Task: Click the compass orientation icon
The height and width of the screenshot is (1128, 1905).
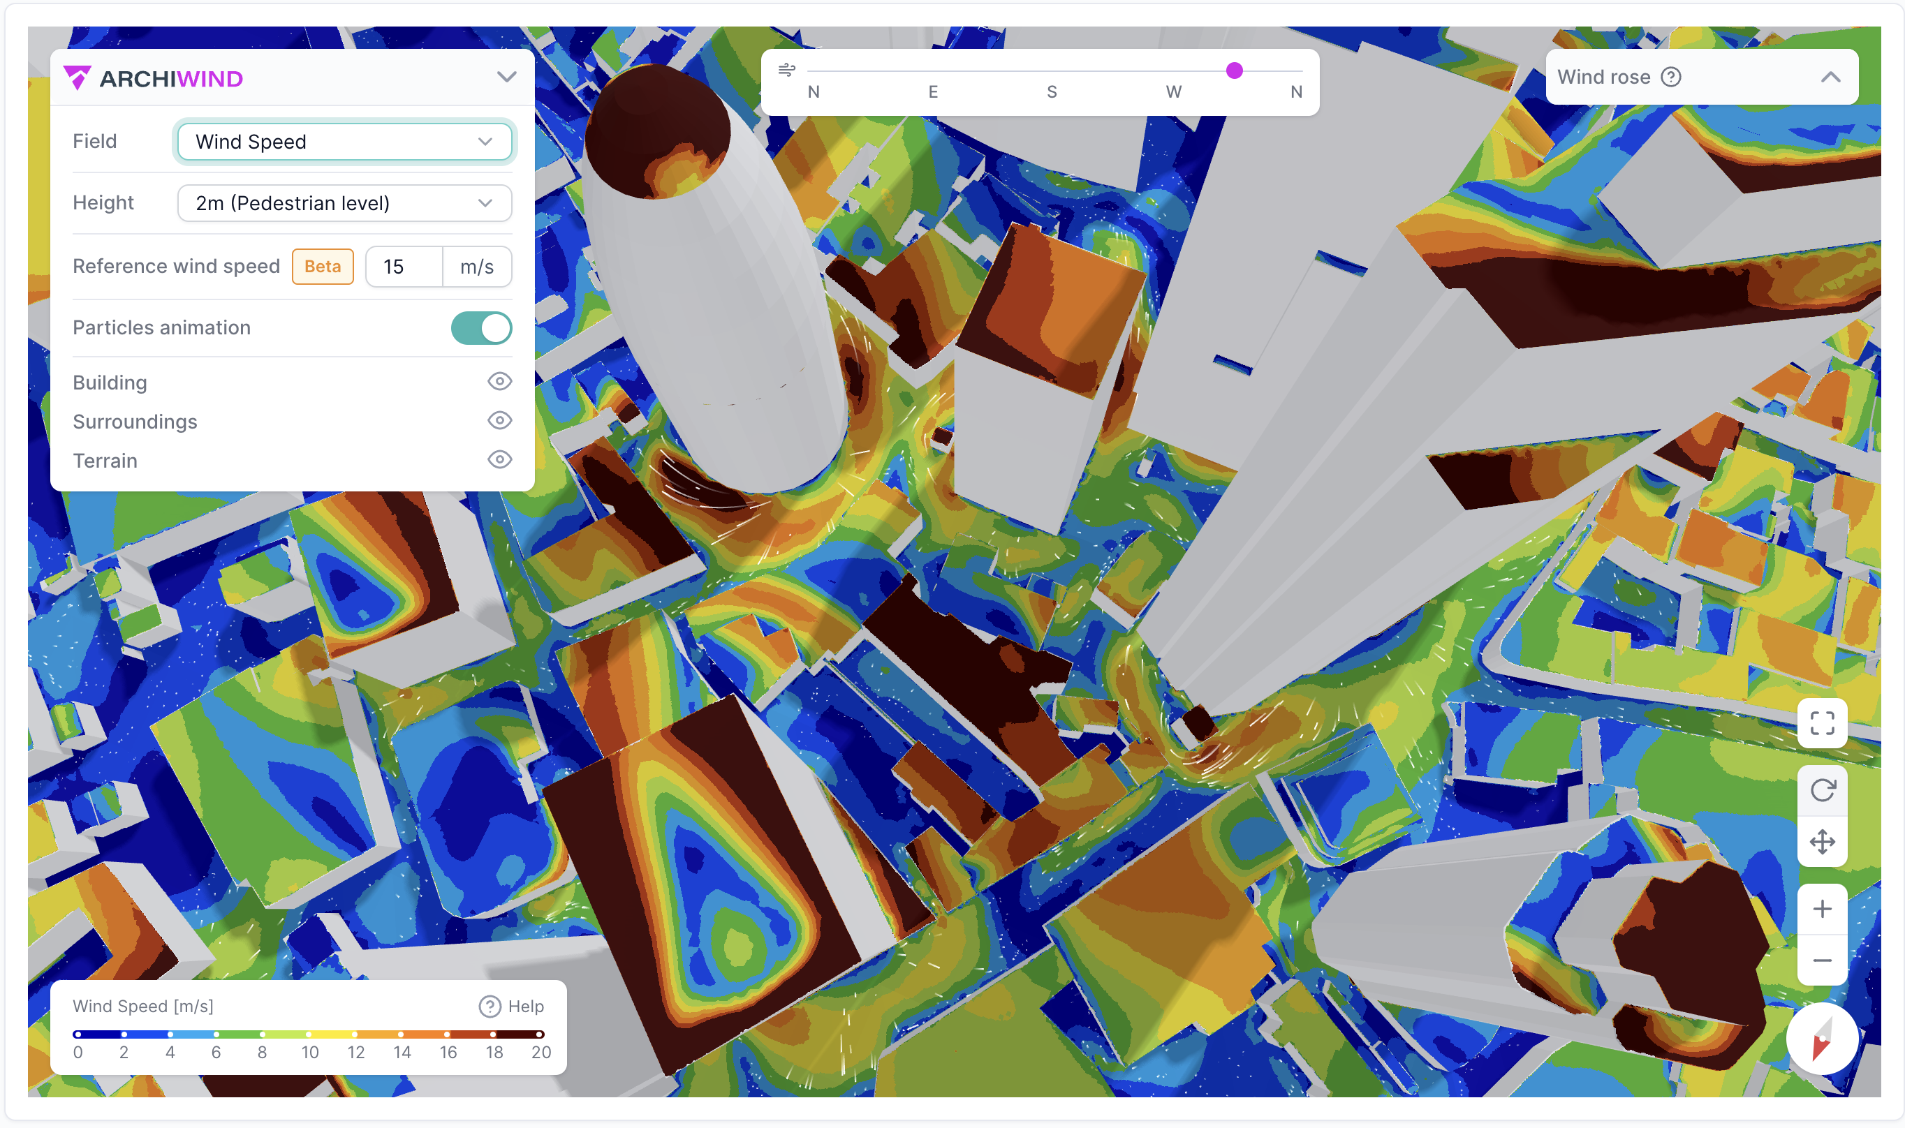Action: click(1821, 1039)
